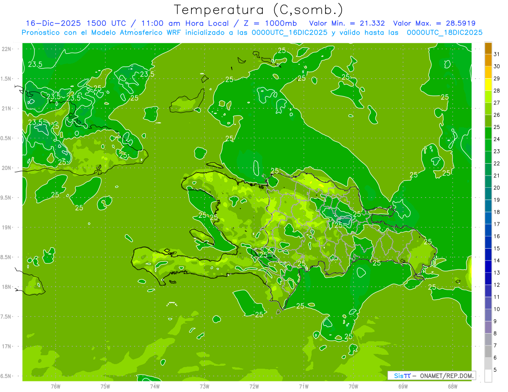Click the '18' colorbar label
This screenshot has height=392, width=508.
click(497, 212)
